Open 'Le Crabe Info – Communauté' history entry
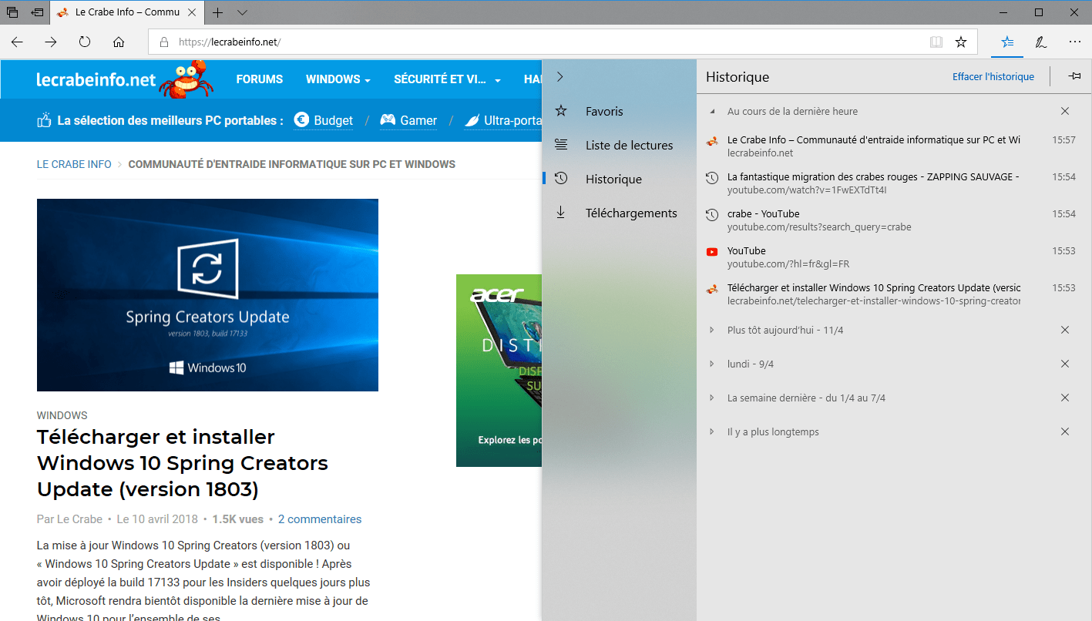This screenshot has width=1092, height=621. tap(894, 146)
